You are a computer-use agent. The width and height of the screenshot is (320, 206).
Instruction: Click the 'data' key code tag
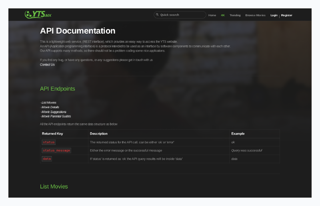tap(47, 159)
